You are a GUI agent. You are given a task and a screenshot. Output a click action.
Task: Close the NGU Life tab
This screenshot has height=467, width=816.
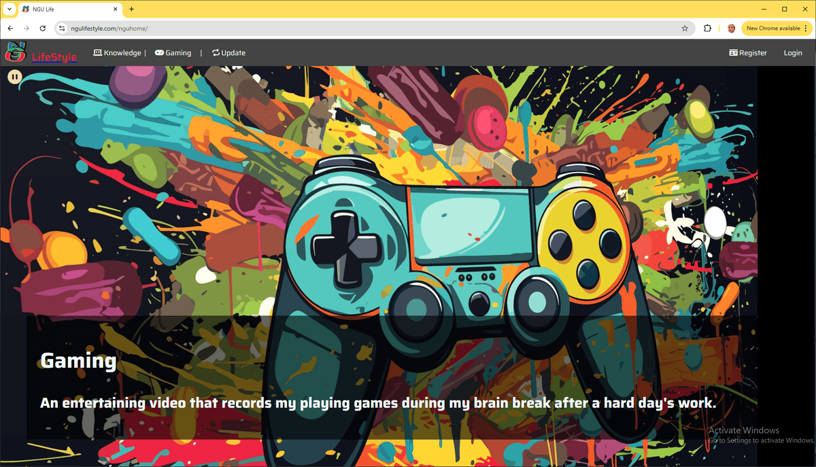[114, 10]
